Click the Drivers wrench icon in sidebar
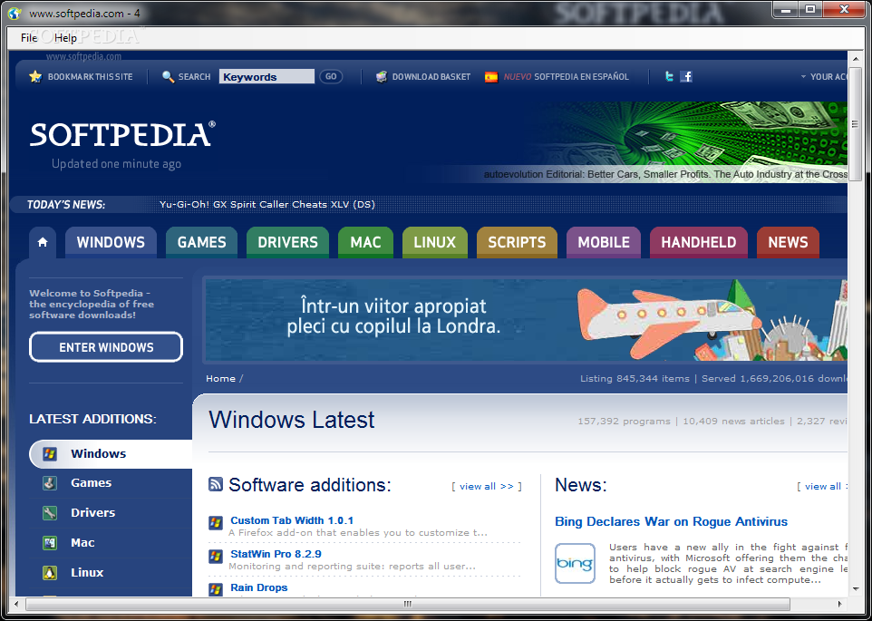This screenshot has height=621, width=872. [50, 512]
